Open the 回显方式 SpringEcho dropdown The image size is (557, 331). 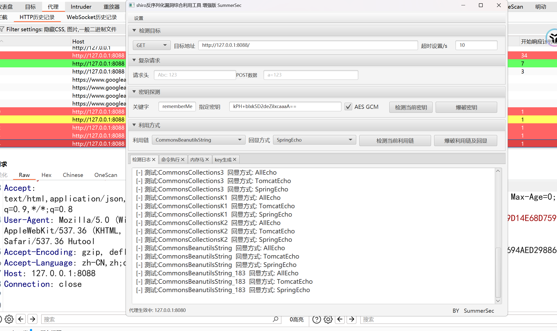click(314, 140)
